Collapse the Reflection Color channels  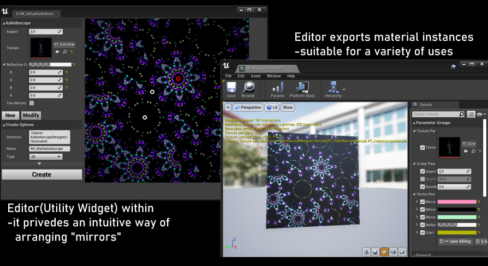pos(4,65)
